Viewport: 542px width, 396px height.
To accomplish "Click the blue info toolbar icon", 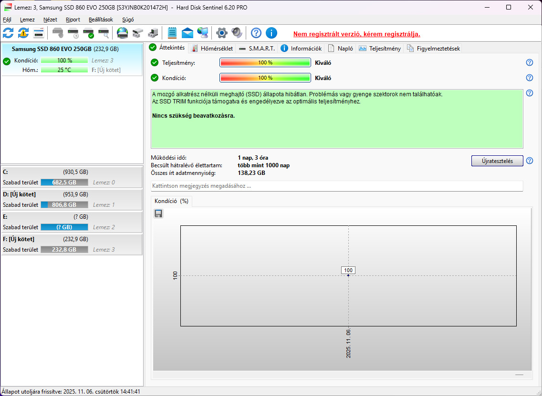I will [x=271, y=33].
